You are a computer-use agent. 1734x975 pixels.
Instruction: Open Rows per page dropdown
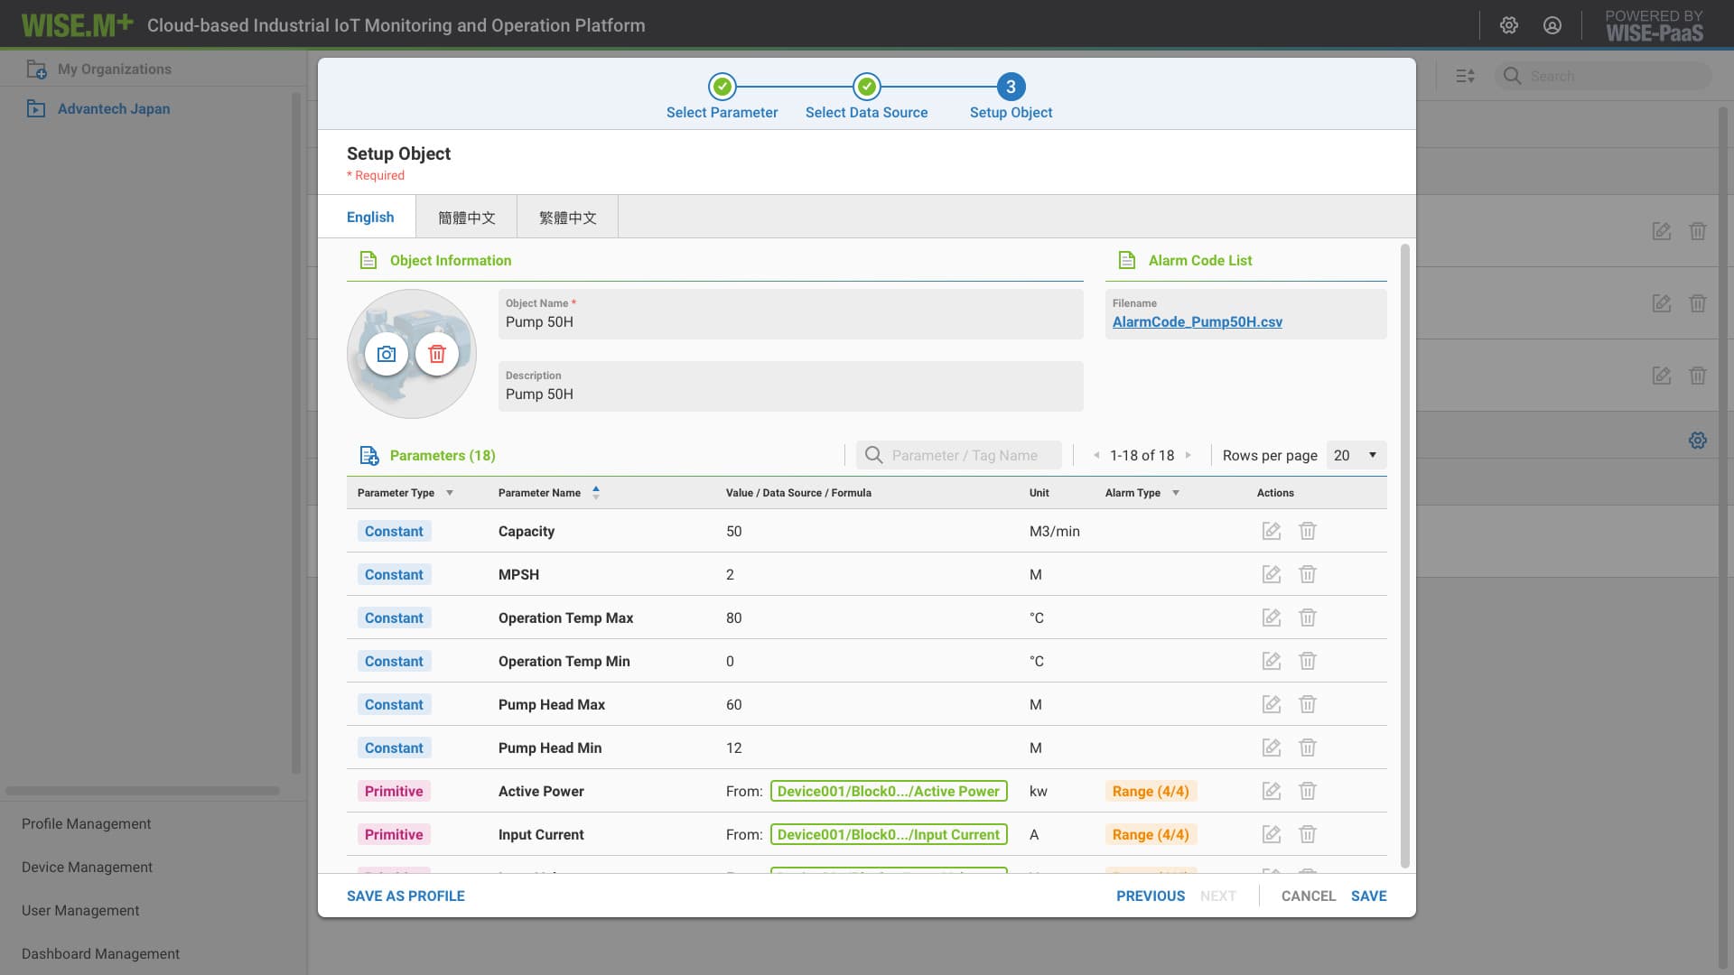tap(1356, 455)
